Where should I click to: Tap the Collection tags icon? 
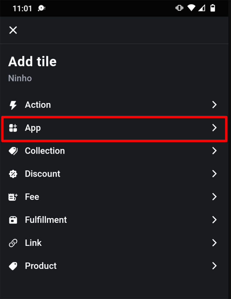13,151
